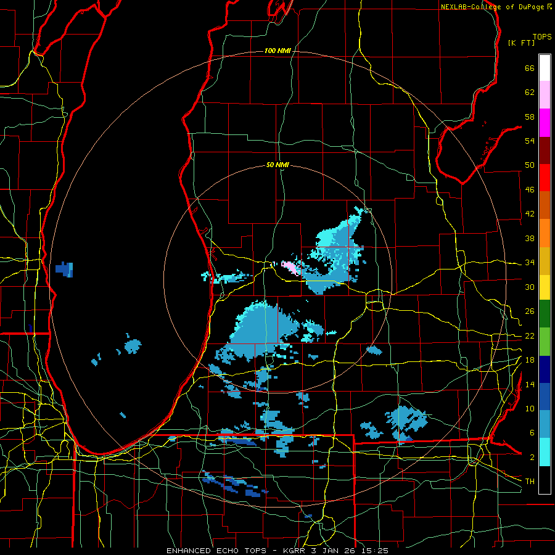The width and height of the screenshot is (555, 555).
Task: Select the dark green legend swatch
Action: coord(545,314)
